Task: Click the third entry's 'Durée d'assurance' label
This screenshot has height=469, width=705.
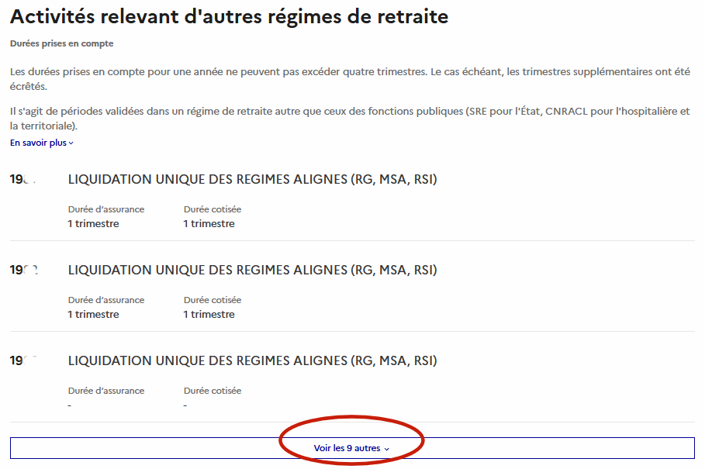Action: point(105,391)
